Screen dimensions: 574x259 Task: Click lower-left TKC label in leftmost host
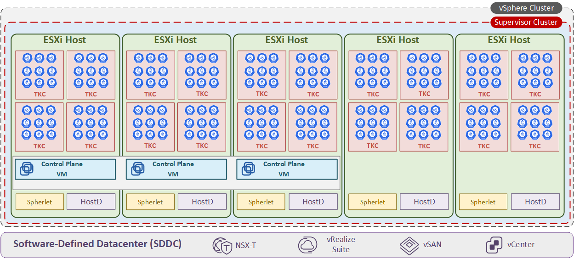(x=40, y=146)
